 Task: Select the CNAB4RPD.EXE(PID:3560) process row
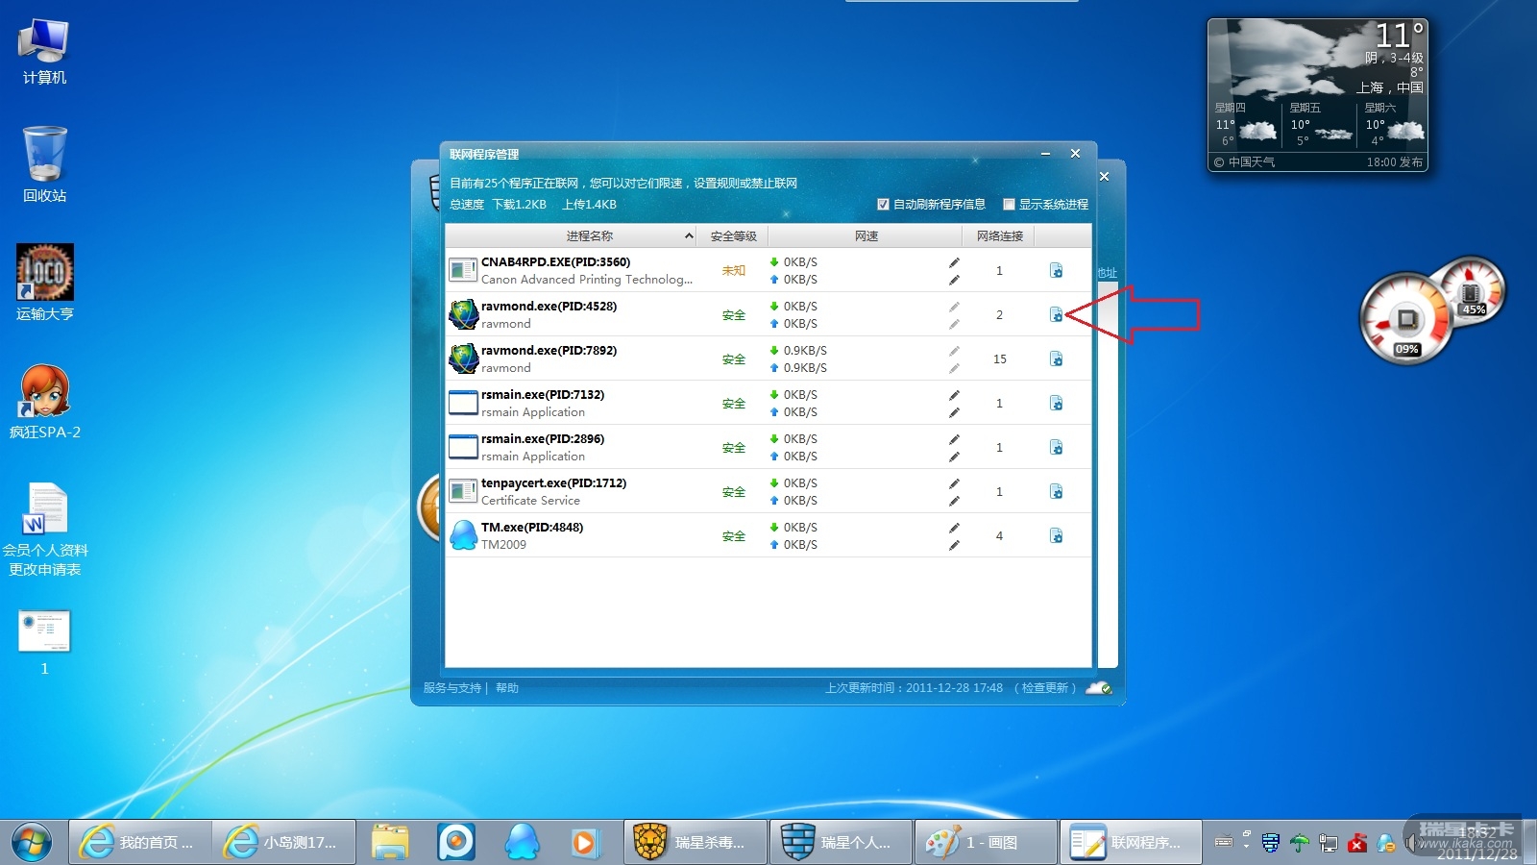pos(768,270)
